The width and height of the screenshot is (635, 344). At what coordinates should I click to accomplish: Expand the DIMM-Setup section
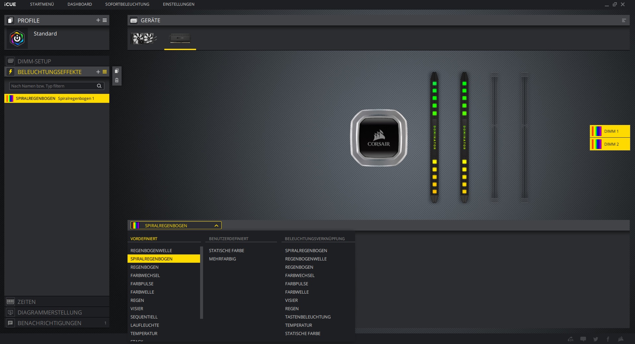(x=34, y=61)
